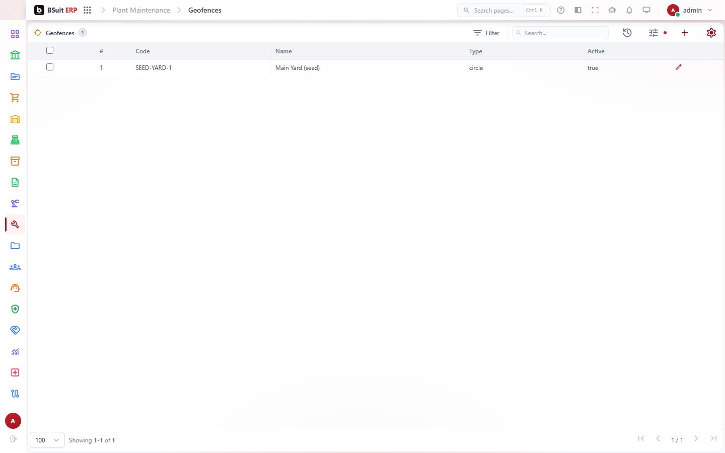725x453 pixels.
Task: Open the history clock icon in toolbar
Action: [x=627, y=33]
